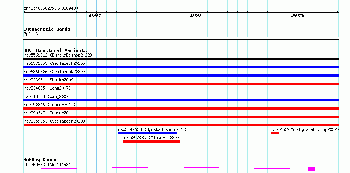
Task: Click the 48667k ruler mark
Action: (x=96, y=16)
